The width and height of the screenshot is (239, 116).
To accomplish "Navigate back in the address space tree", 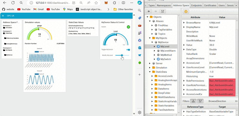I will 149,11.
